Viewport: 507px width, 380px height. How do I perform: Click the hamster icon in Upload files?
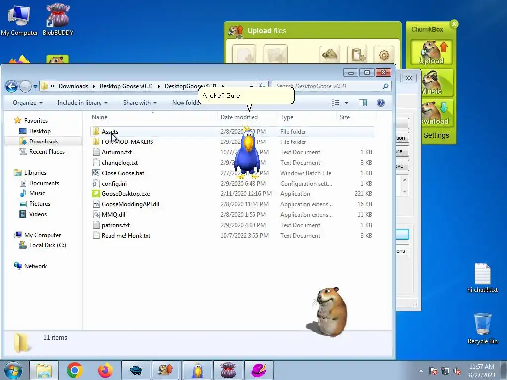coord(329,54)
